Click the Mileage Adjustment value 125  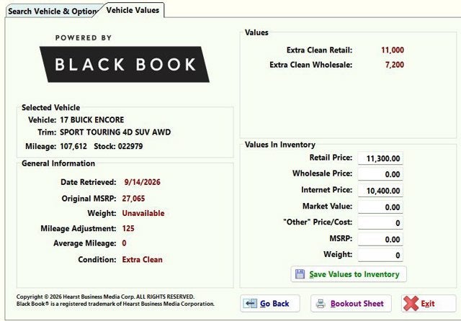click(128, 228)
